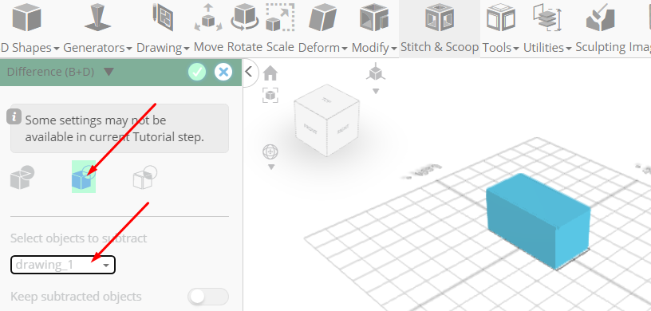Open the Tools toolbar menu
651x311 pixels.
click(x=501, y=29)
